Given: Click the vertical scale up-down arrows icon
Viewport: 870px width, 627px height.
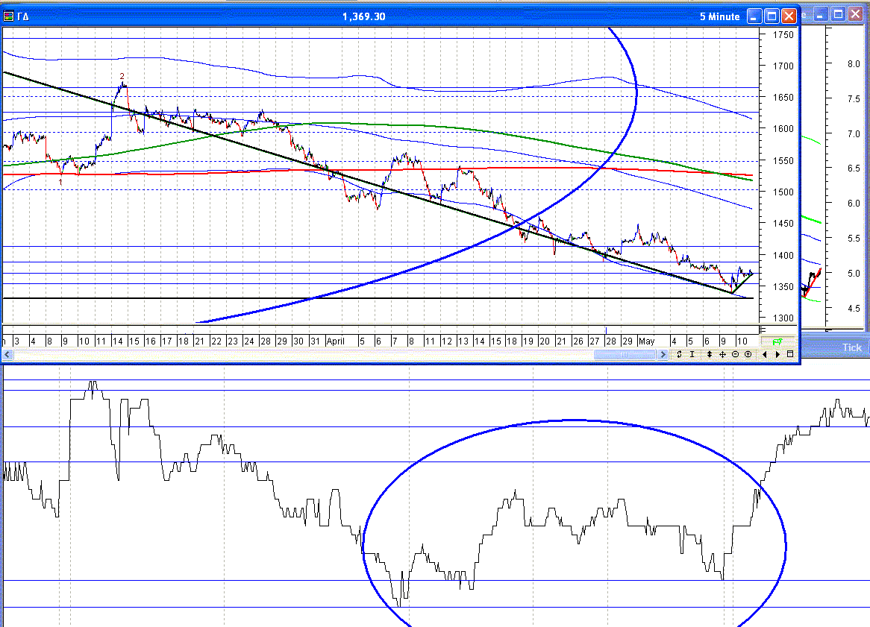Looking at the screenshot, I should point(708,355).
